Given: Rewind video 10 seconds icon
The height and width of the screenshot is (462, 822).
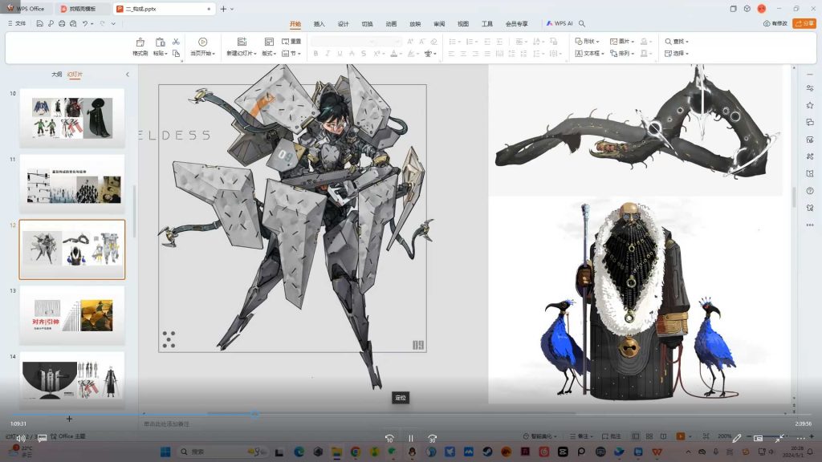Looking at the screenshot, I should [389, 438].
